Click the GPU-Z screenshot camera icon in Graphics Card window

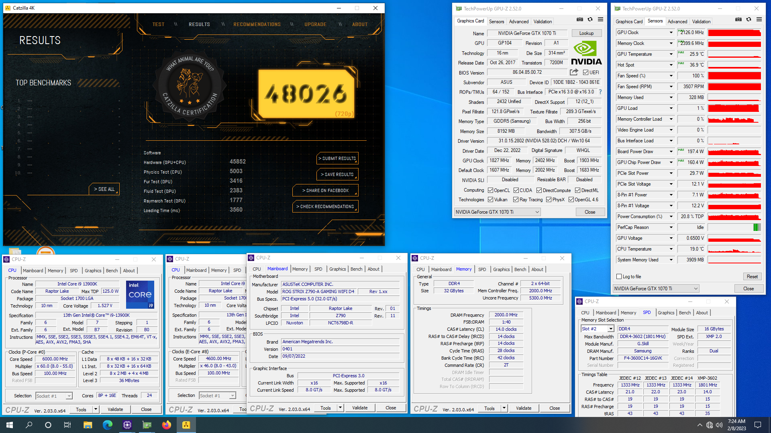579,20
